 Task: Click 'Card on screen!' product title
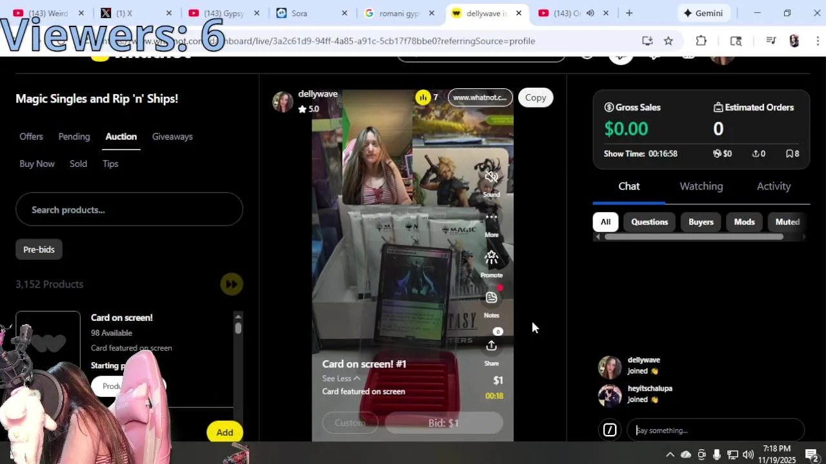pos(122,318)
